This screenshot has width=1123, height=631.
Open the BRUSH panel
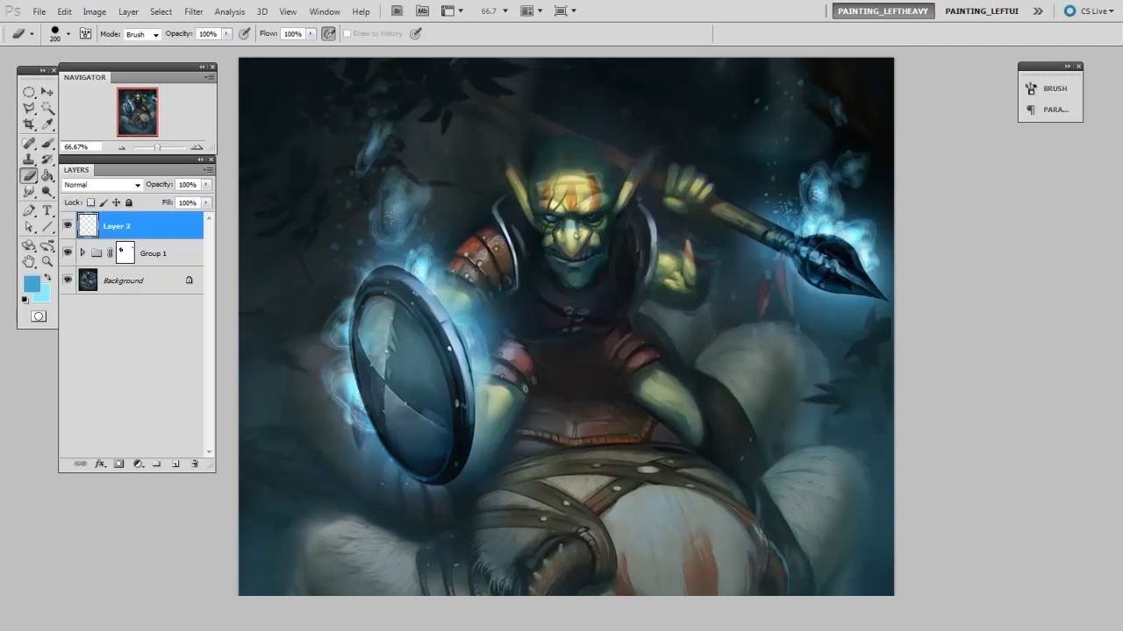1050,89
